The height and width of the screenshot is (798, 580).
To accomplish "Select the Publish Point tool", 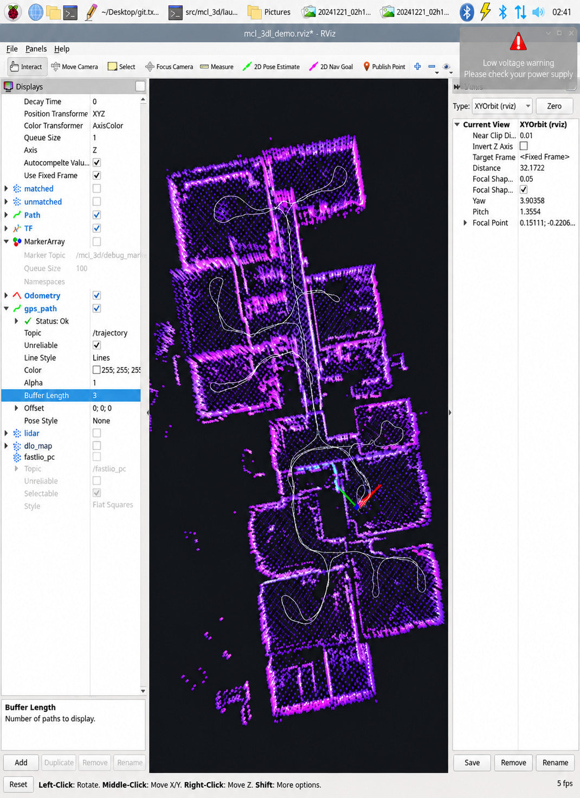I will tap(384, 67).
